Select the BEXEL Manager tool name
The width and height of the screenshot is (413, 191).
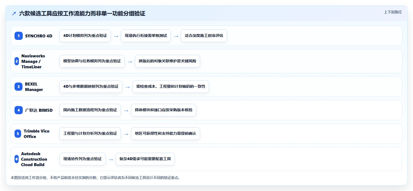tap(34, 87)
